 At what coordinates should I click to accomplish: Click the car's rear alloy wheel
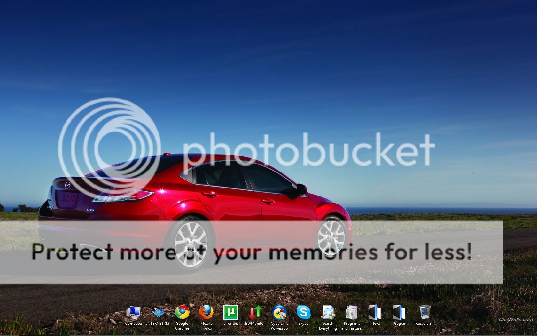tap(191, 242)
